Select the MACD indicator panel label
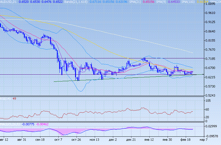Screen dimensions: 221x145 point(10,124)
